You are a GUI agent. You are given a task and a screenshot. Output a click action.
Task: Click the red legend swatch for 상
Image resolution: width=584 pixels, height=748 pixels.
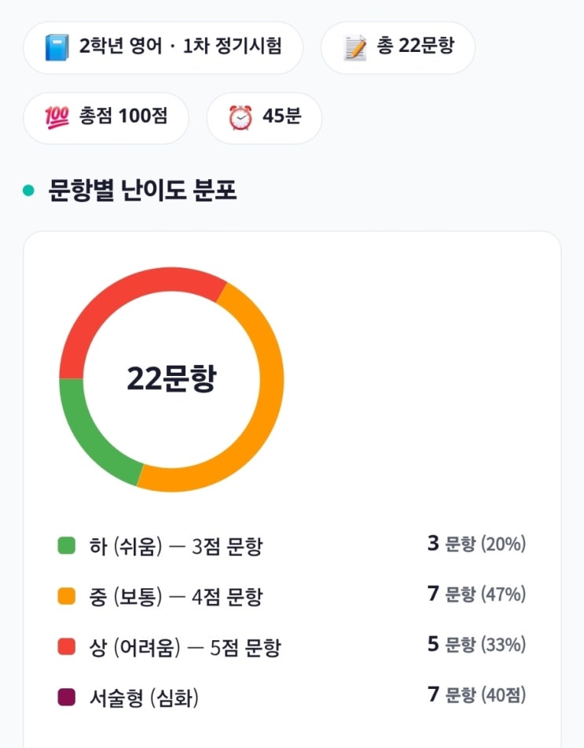(67, 647)
